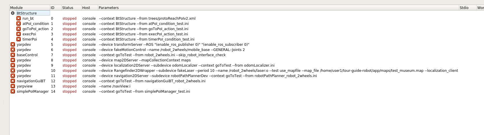484x135 pixels.
Task: Sort by the Parameters column header
Action: [278, 8]
